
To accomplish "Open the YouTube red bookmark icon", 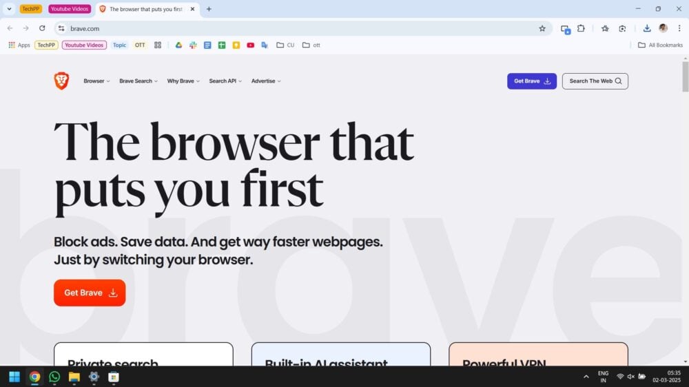I will click(251, 45).
